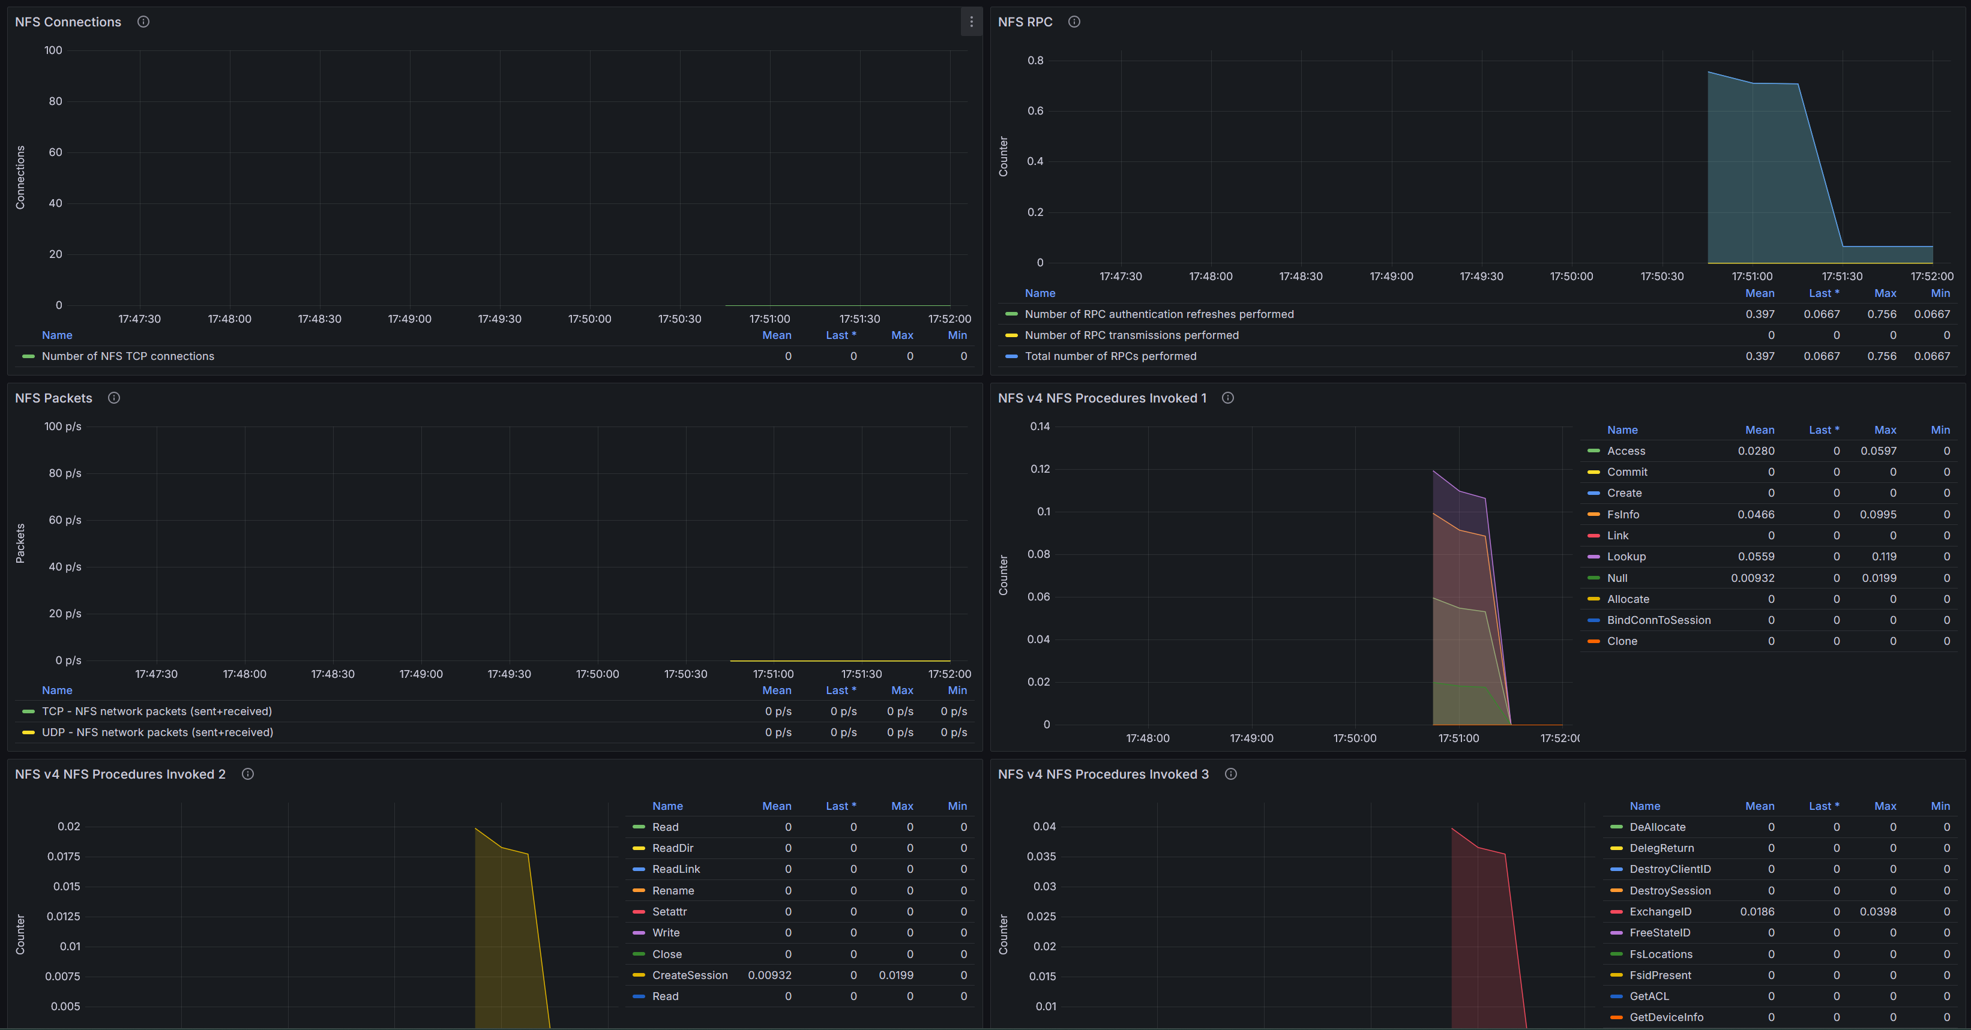Screen dimensions: 1971x1030
Task: Sort Procedures Invoked 1 legend by Last
Action: point(1823,429)
